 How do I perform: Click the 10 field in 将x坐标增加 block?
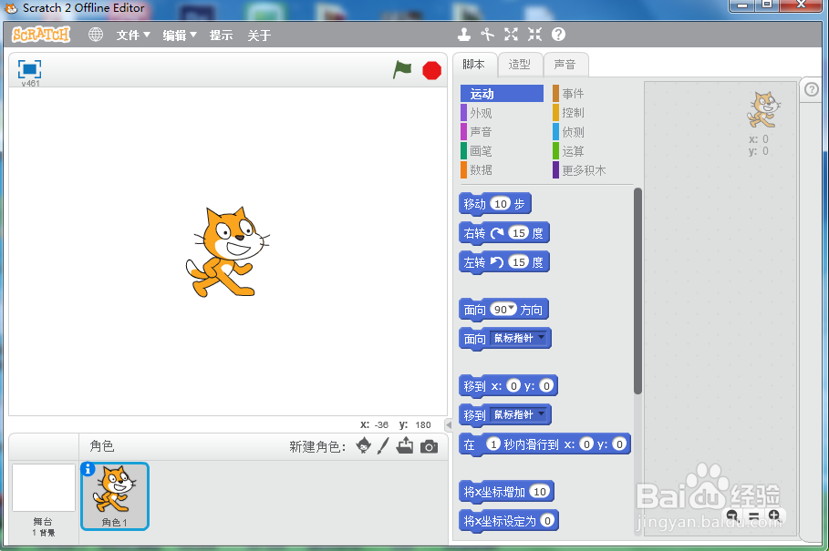[540, 492]
